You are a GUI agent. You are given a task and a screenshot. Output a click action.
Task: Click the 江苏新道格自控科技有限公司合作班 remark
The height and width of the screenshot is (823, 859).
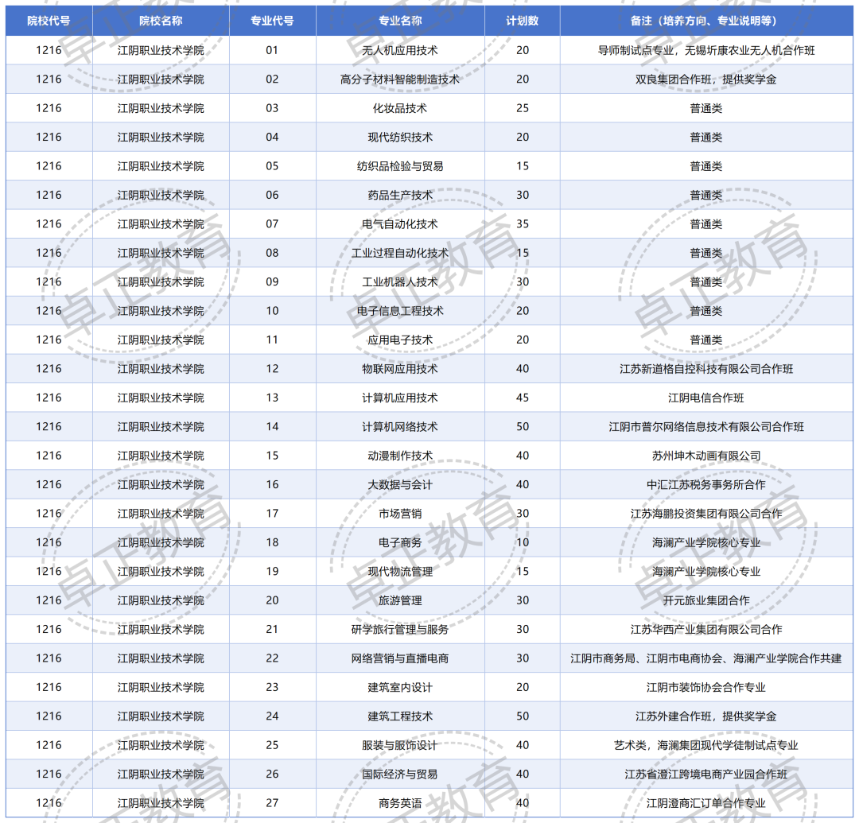click(x=706, y=369)
